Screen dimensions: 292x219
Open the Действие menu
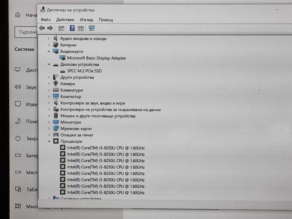point(65,19)
